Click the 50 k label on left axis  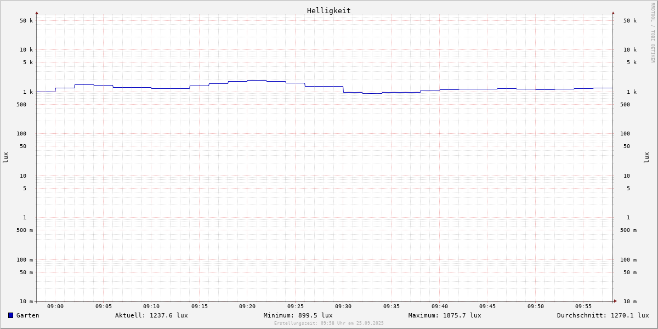pos(26,21)
